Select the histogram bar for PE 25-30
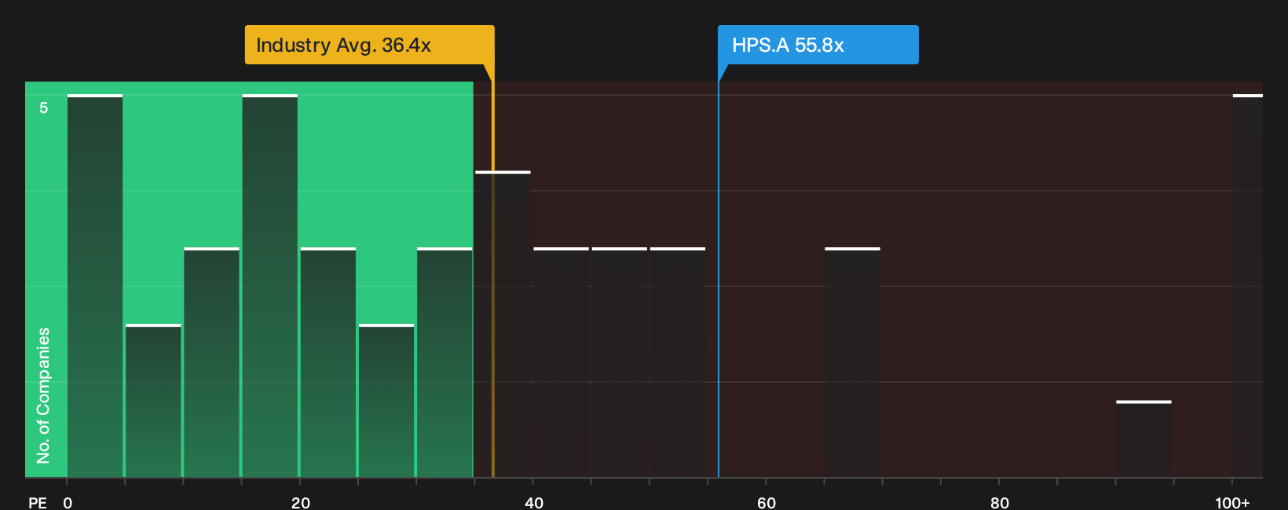The image size is (1288, 510). pyautogui.click(x=386, y=401)
